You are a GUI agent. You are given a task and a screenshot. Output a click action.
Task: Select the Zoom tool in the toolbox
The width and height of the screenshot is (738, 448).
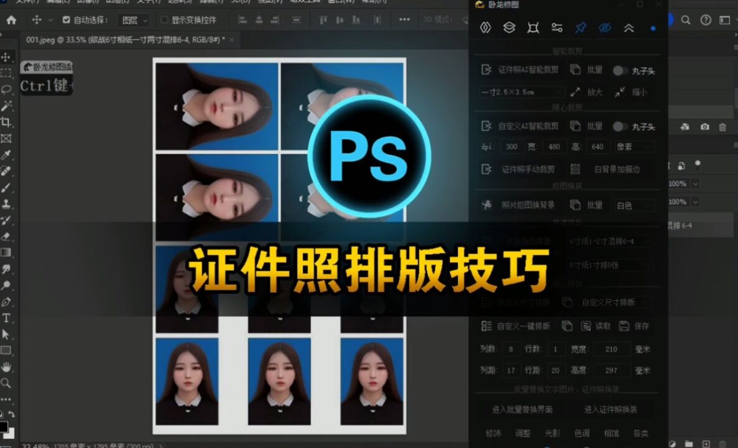pos(6,383)
